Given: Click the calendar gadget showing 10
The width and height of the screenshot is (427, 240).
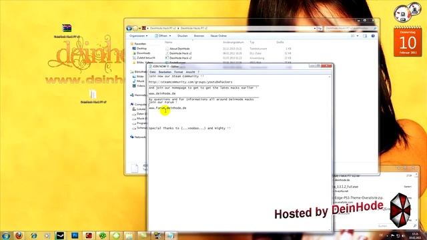Looking at the screenshot, I should point(408,41).
